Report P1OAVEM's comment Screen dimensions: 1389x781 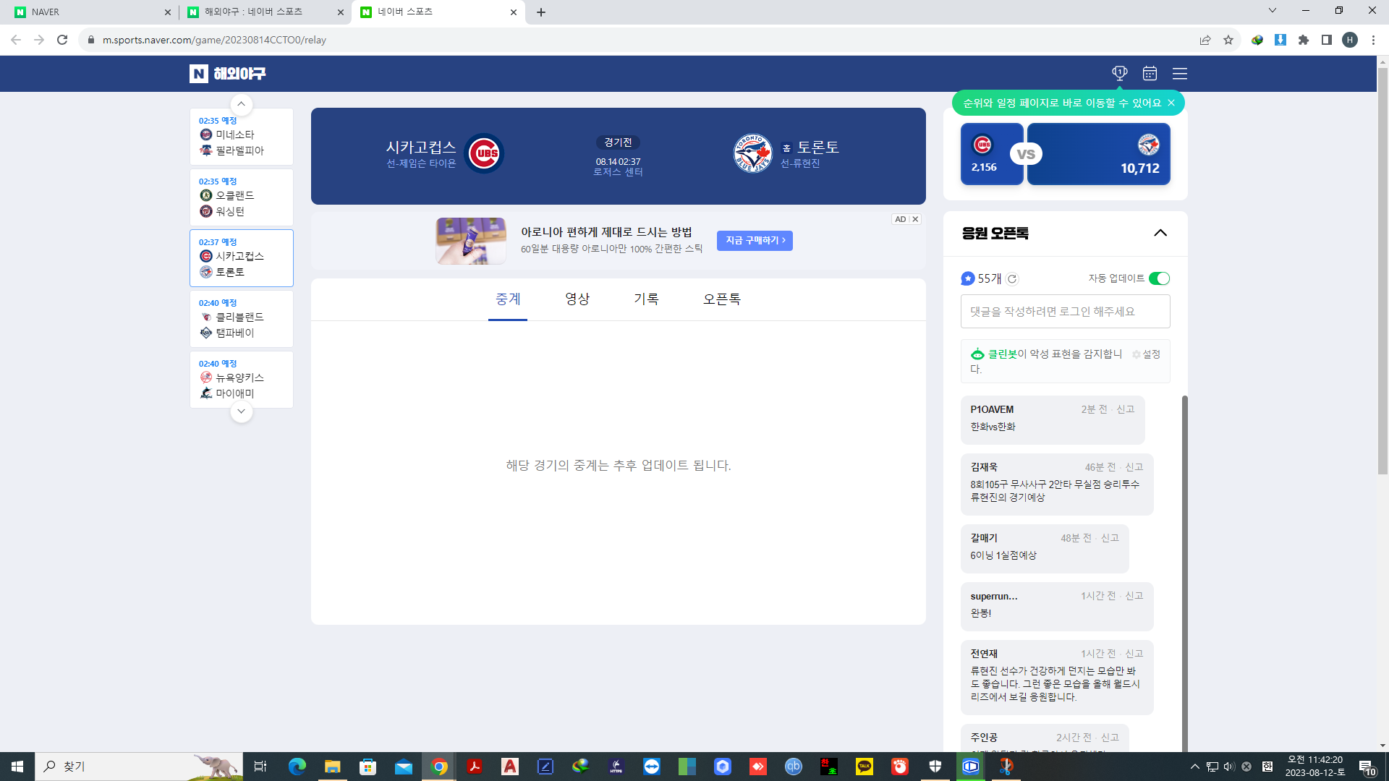(x=1125, y=409)
